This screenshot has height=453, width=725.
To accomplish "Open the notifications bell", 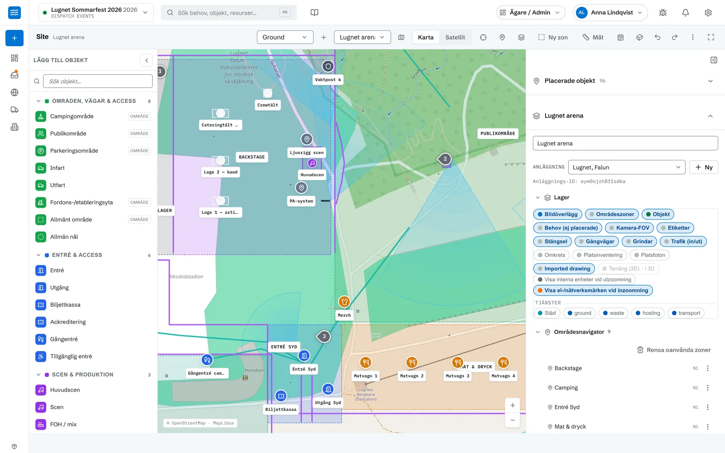I will pyautogui.click(x=686, y=13).
